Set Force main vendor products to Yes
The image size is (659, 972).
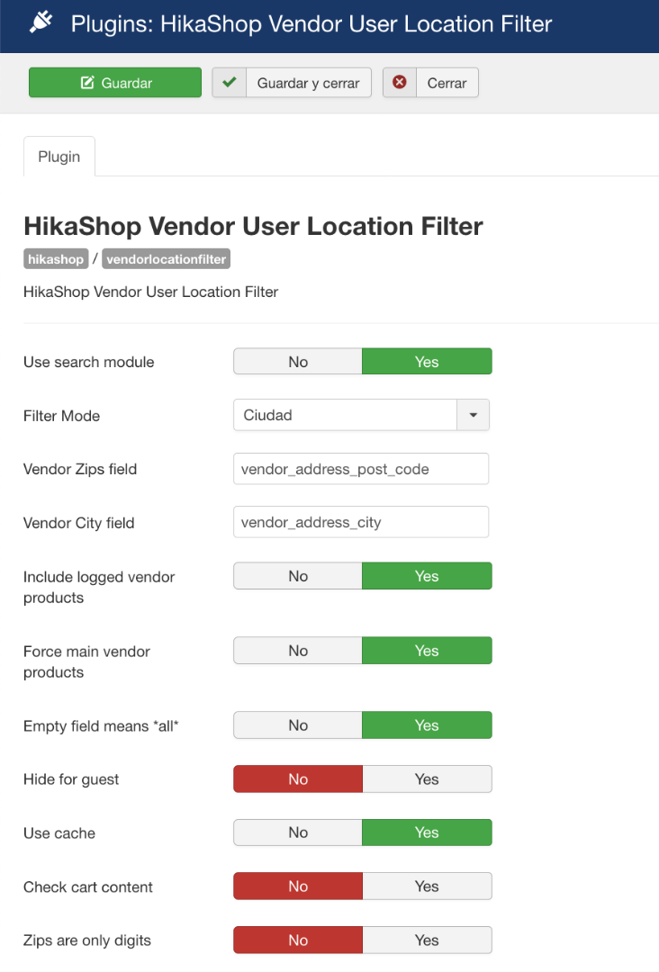pyautogui.click(x=427, y=651)
